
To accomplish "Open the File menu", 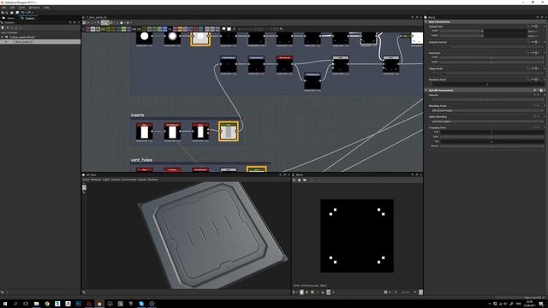I will pyautogui.click(x=3, y=8).
